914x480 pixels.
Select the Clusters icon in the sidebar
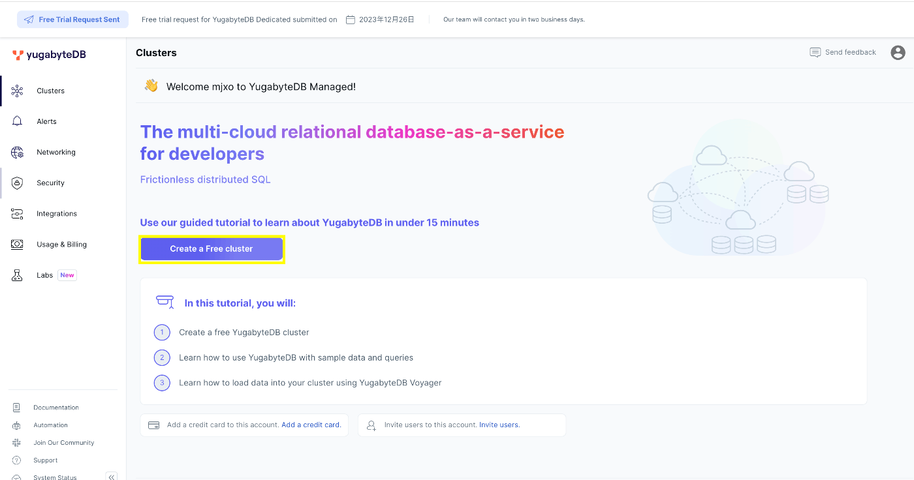point(17,91)
